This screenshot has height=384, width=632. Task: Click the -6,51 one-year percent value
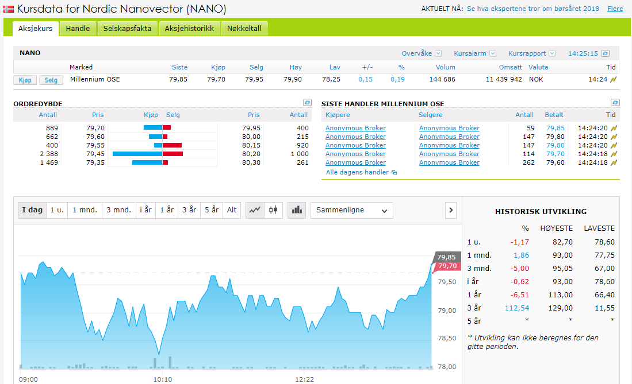[x=519, y=294]
